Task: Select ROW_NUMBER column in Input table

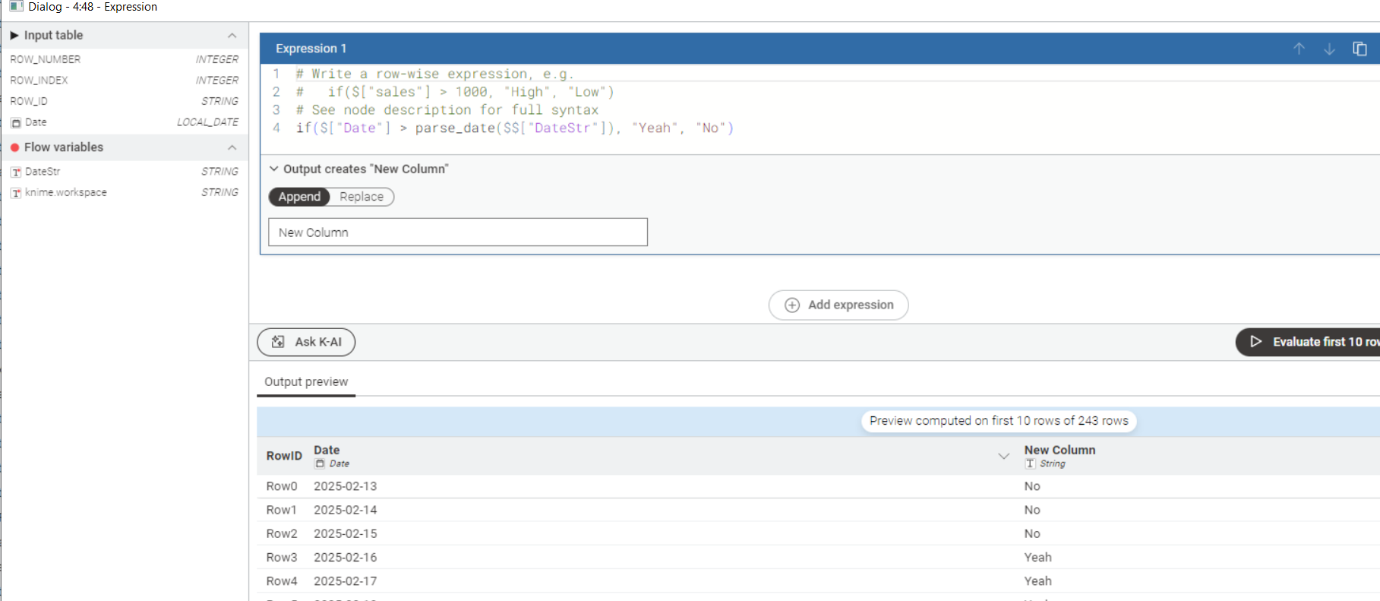Action: pos(46,59)
